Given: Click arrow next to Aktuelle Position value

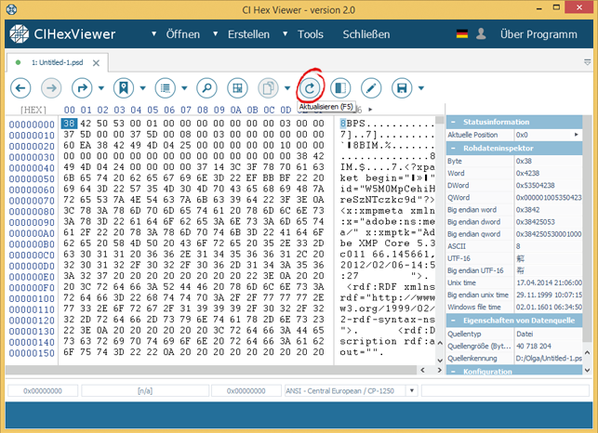Looking at the screenshot, I should [x=577, y=135].
